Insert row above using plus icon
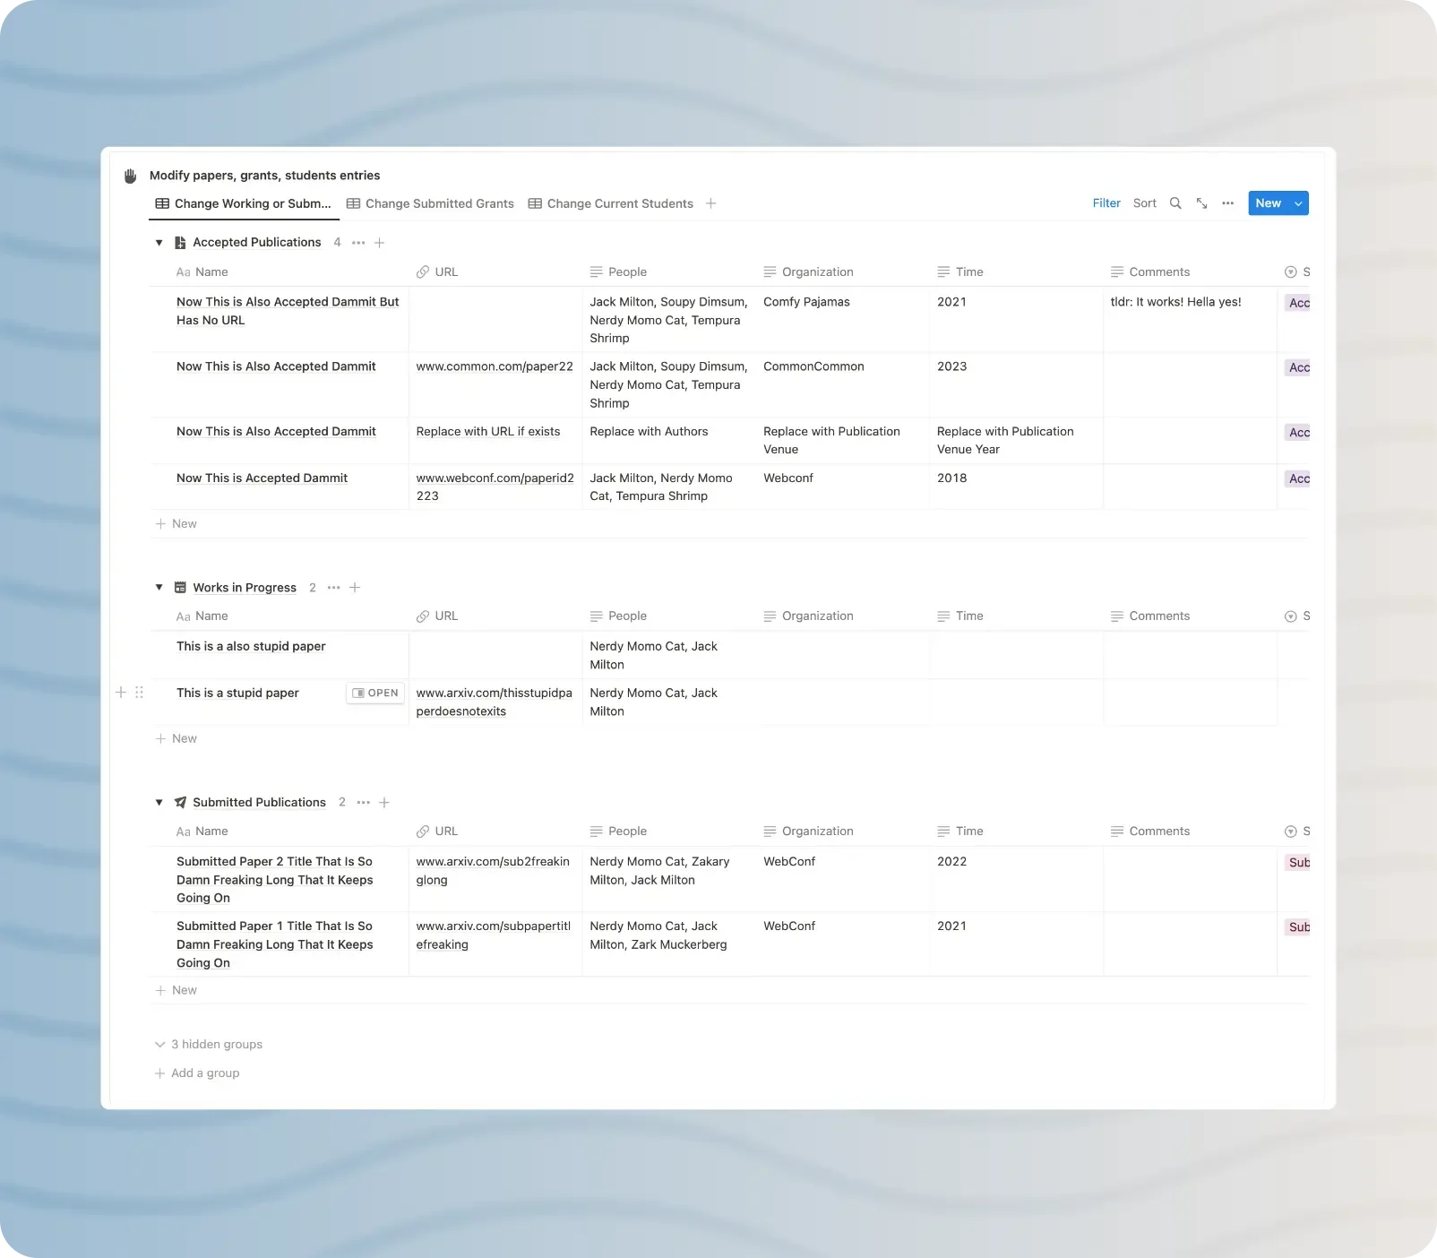This screenshot has height=1258, width=1437. coord(121,693)
